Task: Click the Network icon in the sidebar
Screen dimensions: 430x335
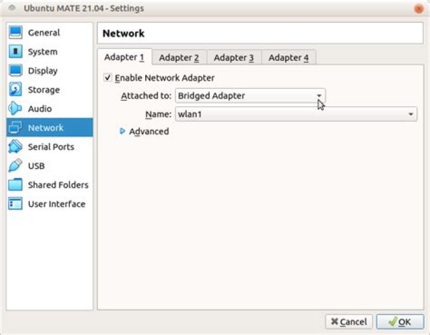Action: pyautogui.click(x=15, y=127)
